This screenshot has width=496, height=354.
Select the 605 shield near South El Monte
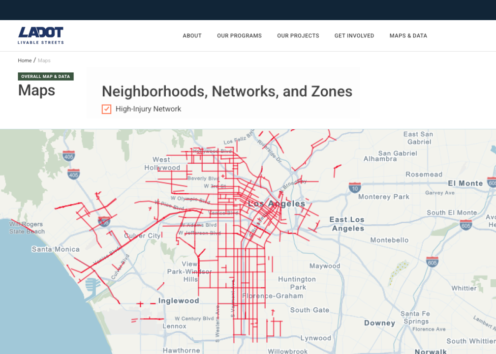pyautogui.click(x=465, y=226)
